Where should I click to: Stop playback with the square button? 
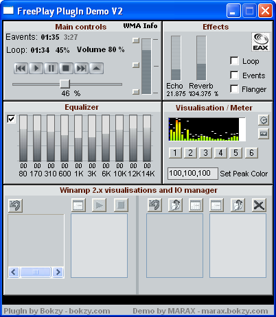pos(66,68)
